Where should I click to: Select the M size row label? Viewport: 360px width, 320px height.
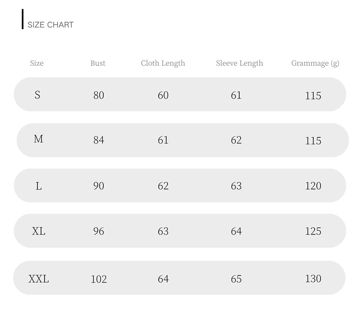click(x=38, y=139)
